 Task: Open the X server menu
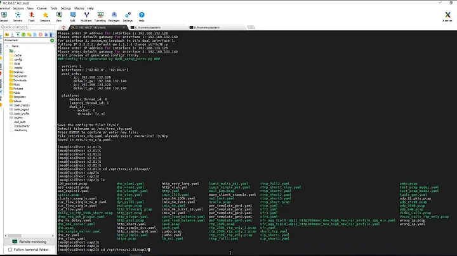tap(42, 8)
